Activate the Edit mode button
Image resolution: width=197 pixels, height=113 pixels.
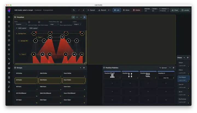117,10
